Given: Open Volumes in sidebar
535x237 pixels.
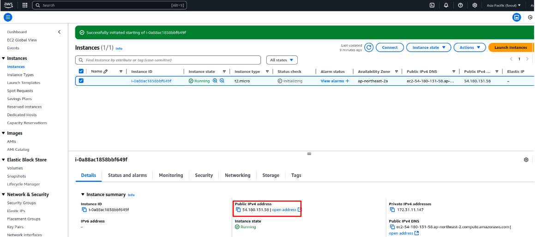Looking at the screenshot, I should point(15,168).
